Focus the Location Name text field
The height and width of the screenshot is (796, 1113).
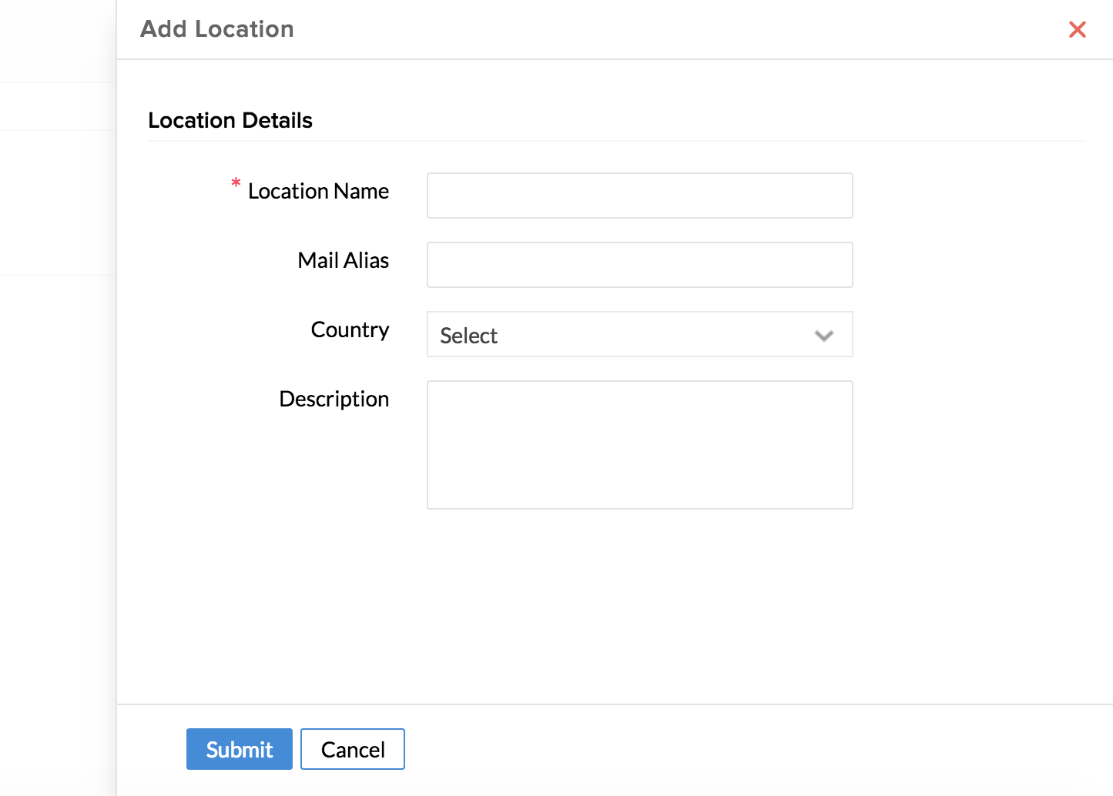coord(639,196)
